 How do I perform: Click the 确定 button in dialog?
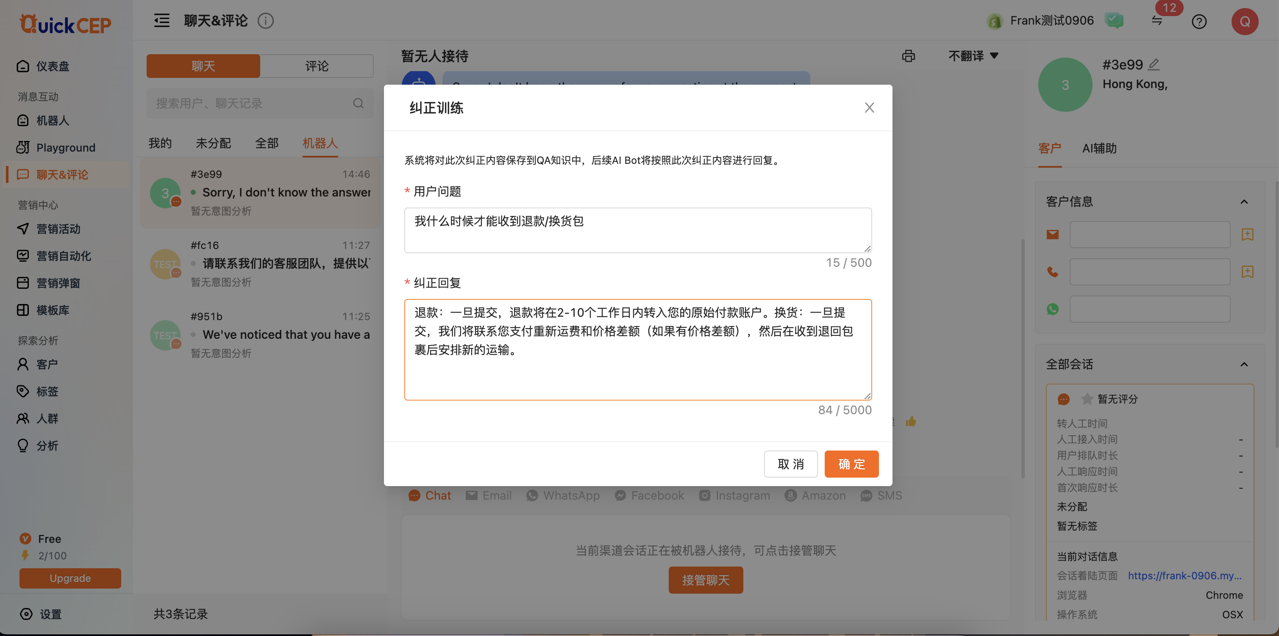[851, 464]
